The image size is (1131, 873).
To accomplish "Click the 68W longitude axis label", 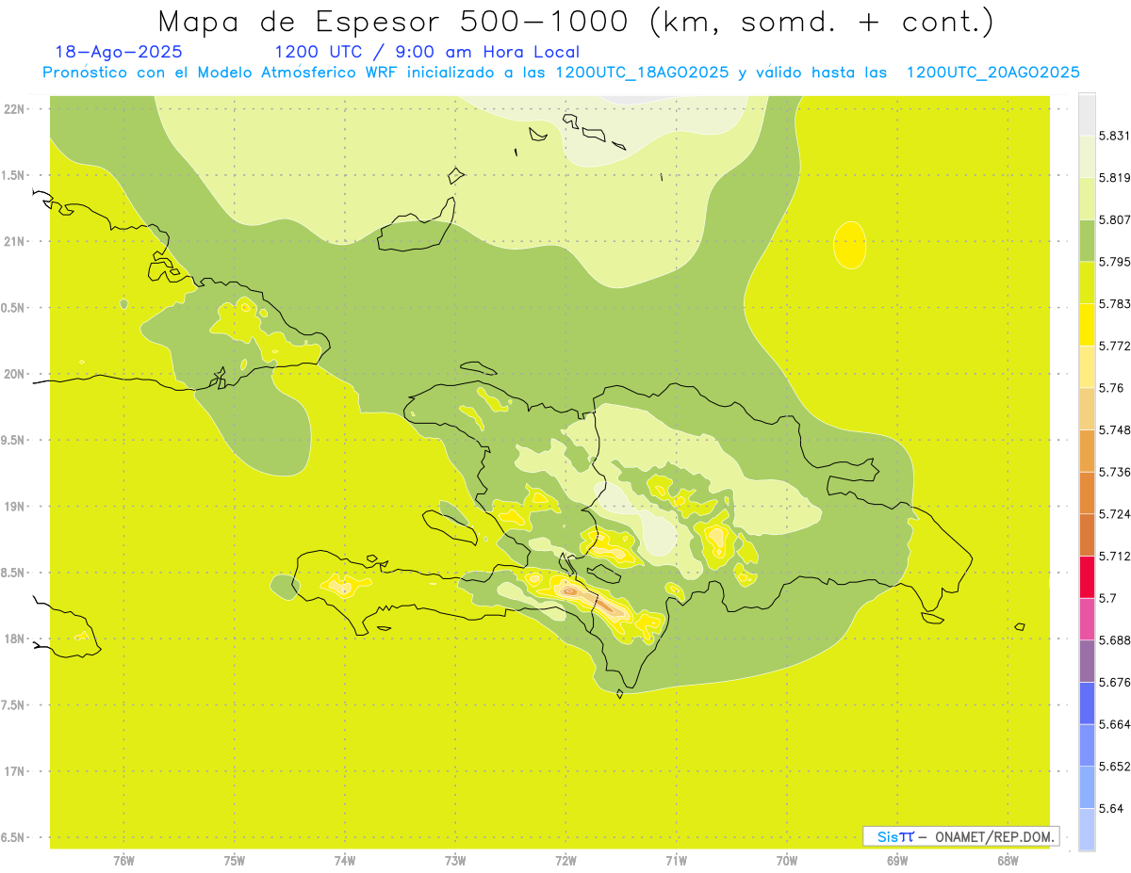I will click(1008, 860).
